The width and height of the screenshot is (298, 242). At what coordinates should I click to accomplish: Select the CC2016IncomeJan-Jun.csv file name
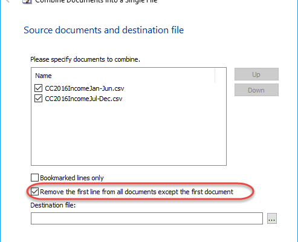pos(85,88)
